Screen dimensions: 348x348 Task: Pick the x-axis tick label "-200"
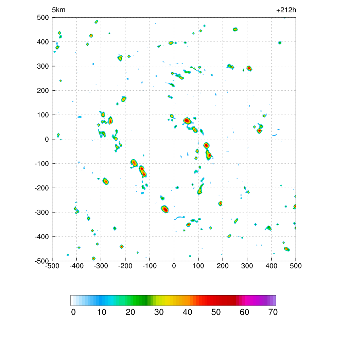tap(125, 266)
